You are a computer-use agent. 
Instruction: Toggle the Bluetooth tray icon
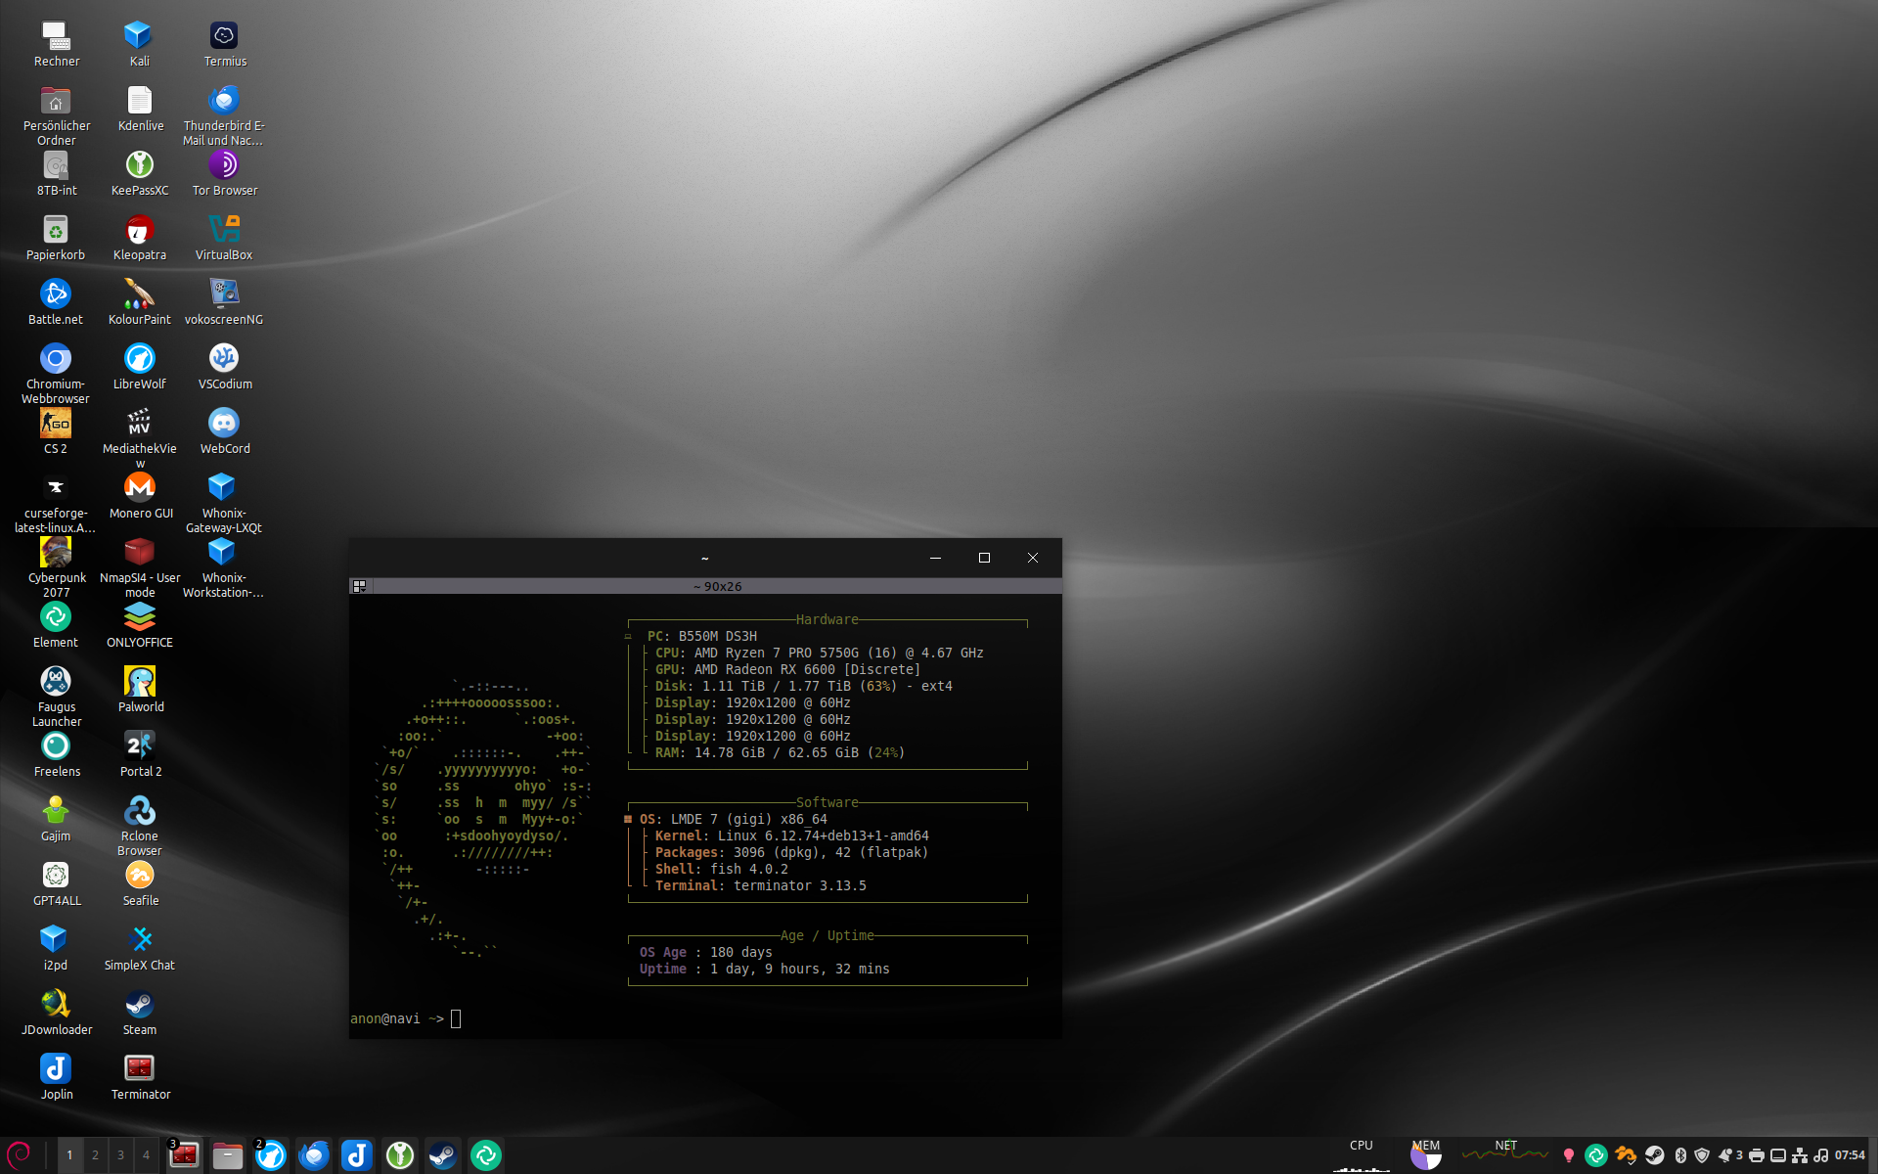(x=1680, y=1155)
